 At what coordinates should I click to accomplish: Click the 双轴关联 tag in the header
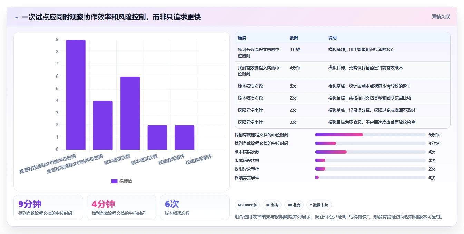[441, 17]
